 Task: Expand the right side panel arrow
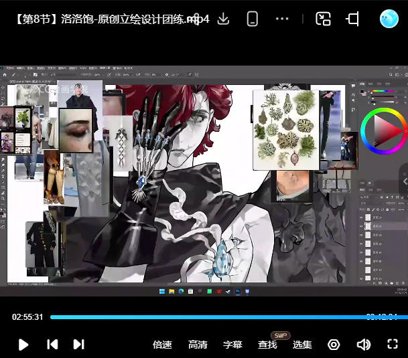[x=403, y=180]
